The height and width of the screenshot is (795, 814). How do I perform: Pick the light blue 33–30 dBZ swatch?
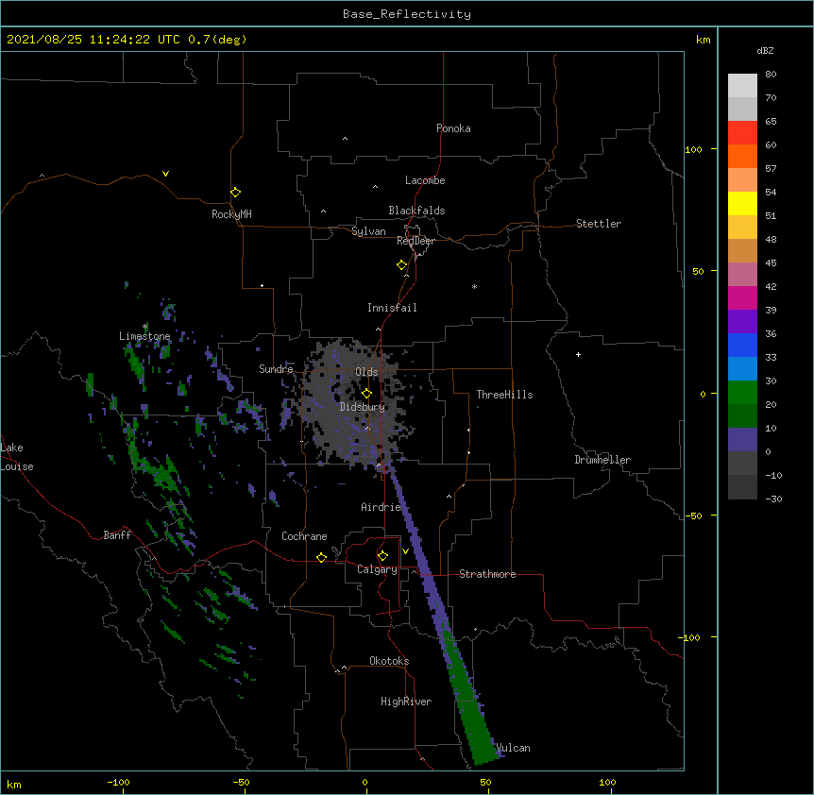pos(742,369)
